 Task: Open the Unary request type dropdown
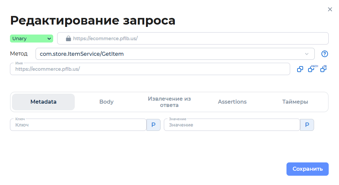pos(32,39)
